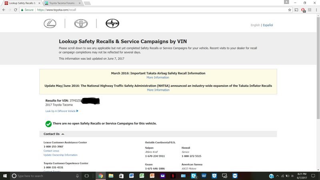Screen dimensions: 320x180
Task: Open Task View on the taskbar
Action: tap(86, 176)
